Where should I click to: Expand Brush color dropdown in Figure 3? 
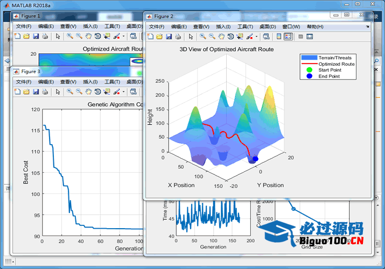pyautogui.click(x=123, y=91)
